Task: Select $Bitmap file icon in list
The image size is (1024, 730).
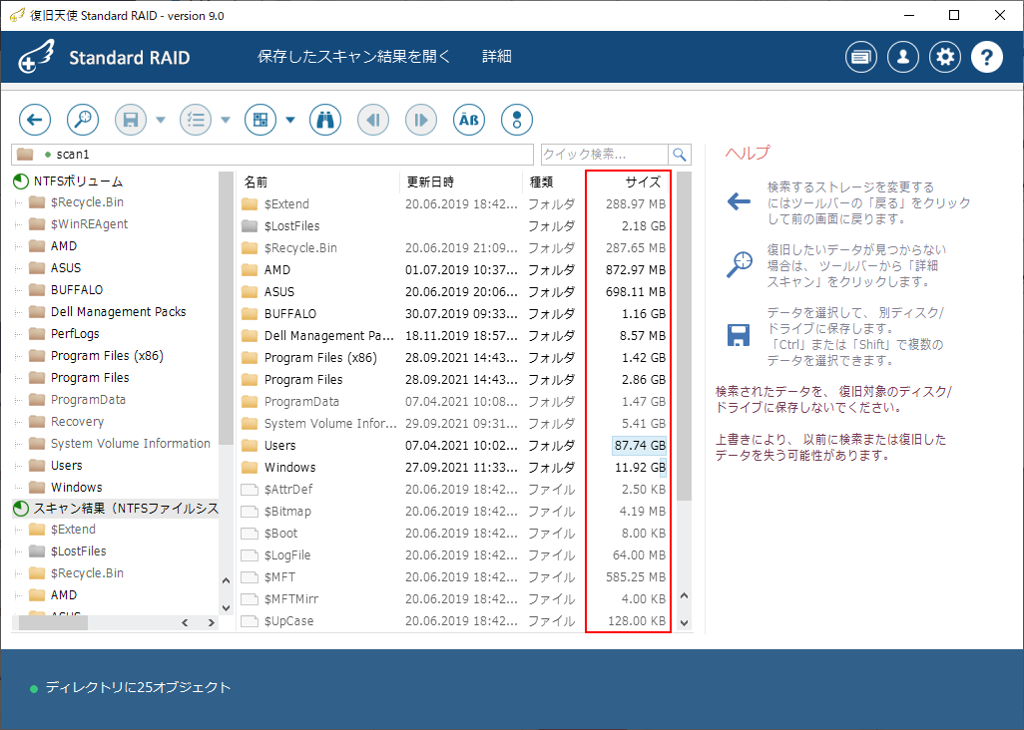Action: (250, 512)
